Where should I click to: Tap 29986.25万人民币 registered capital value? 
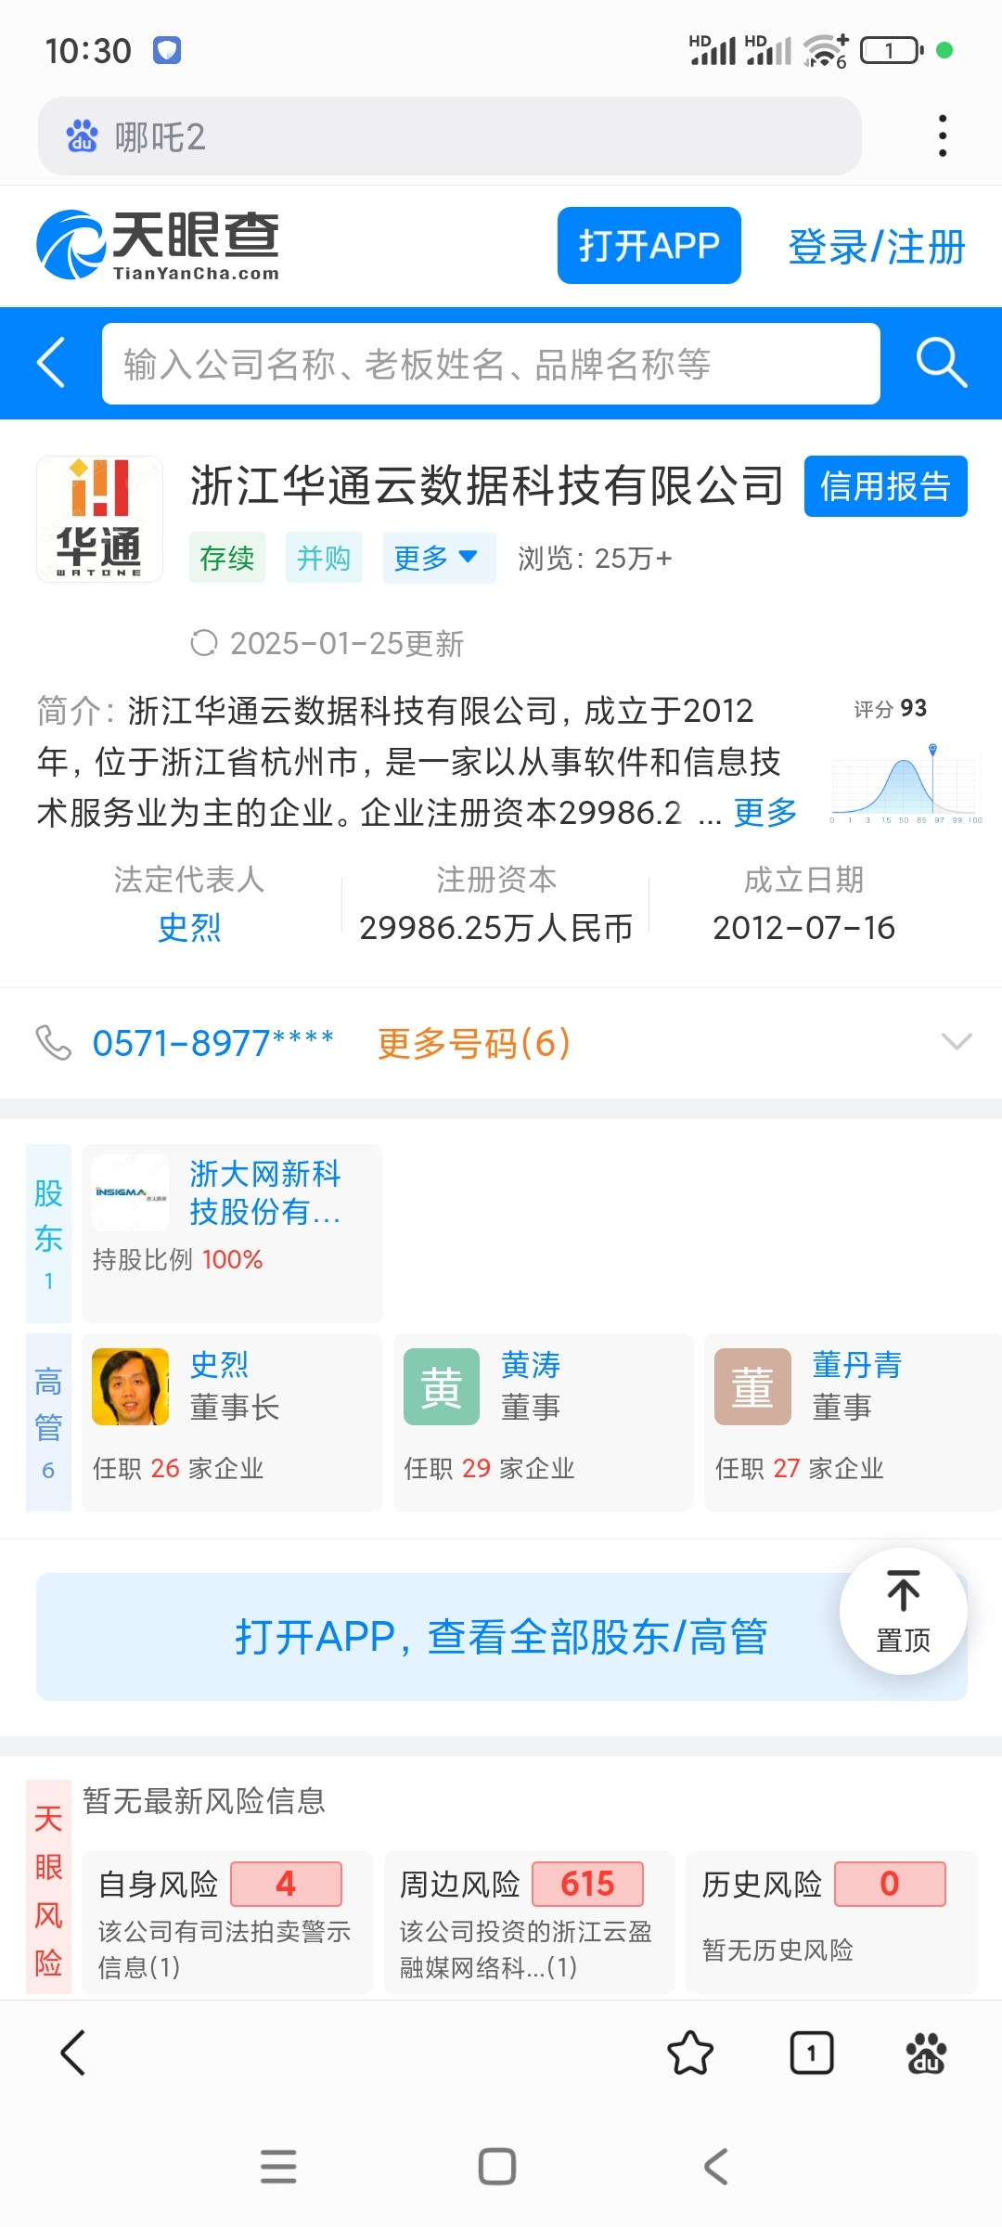click(x=495, y=927)
